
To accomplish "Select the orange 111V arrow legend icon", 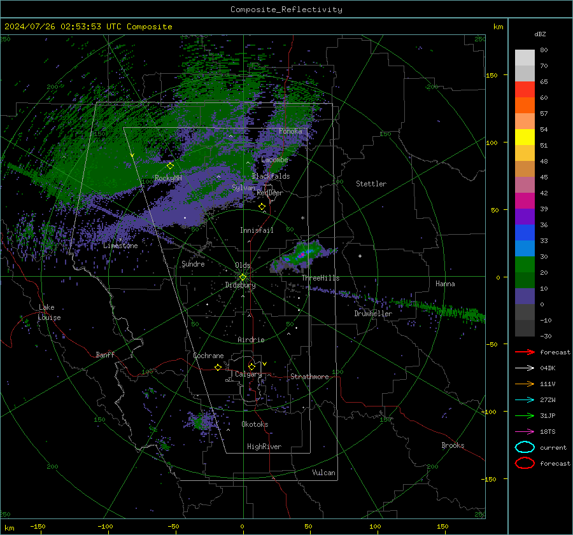I will (525, 384).
